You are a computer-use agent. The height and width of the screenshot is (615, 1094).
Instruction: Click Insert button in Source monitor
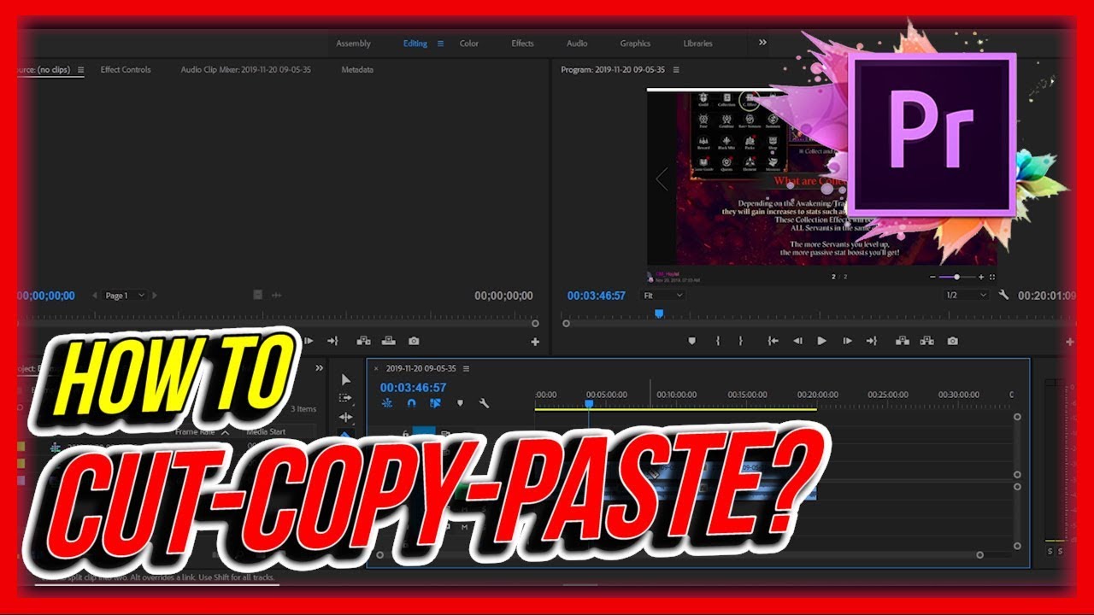[x=363, y=341]
